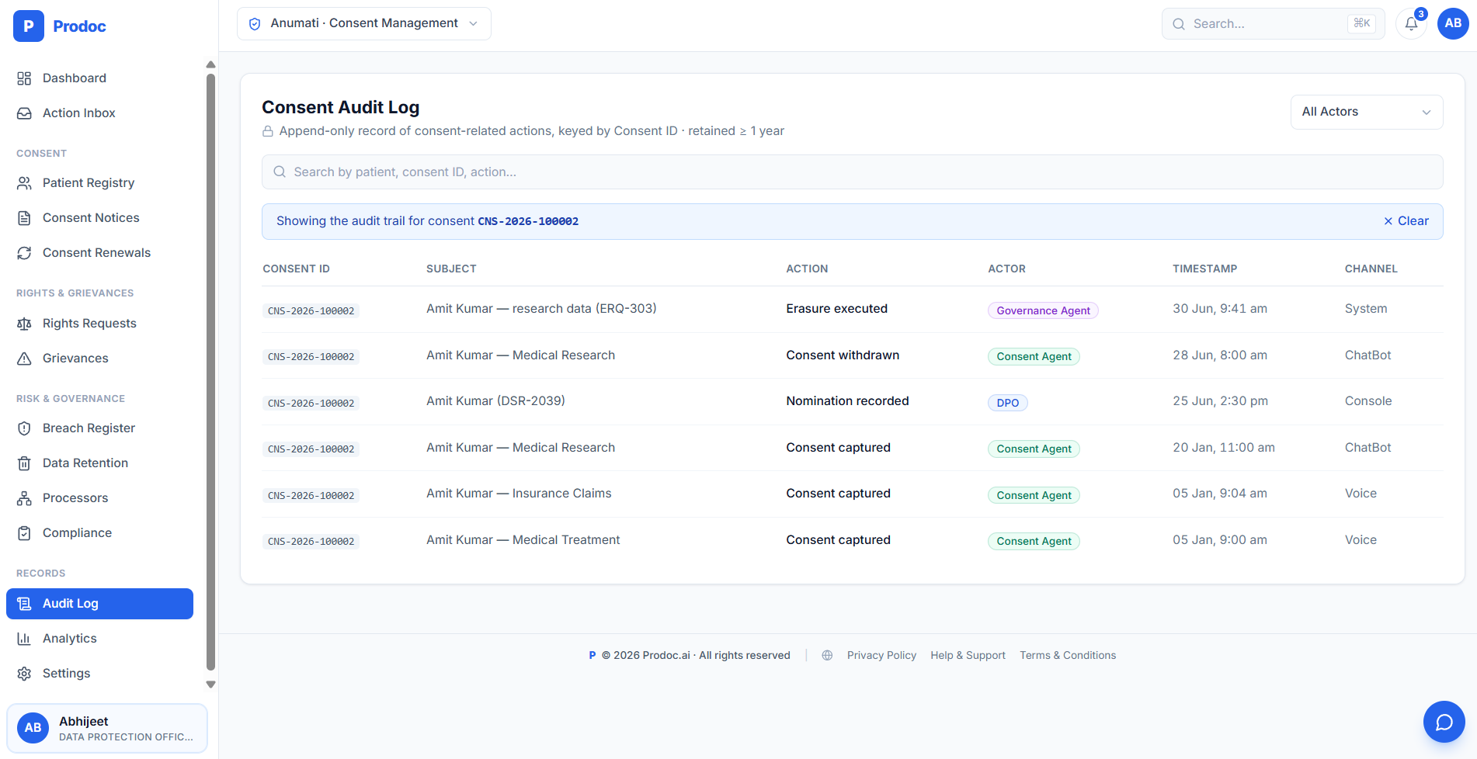Click the ACTOR column header
The height and width of the screenshot is (759, 1477).
[1006, 269]
